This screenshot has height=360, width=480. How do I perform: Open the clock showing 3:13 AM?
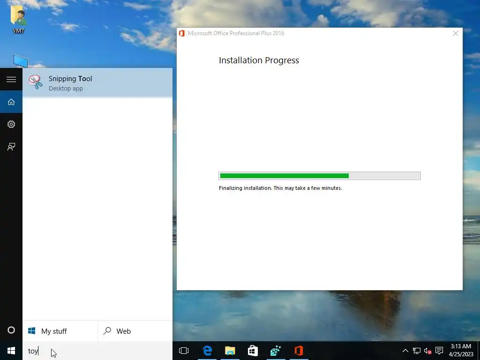pyautogui.click(x=461, y=350)
